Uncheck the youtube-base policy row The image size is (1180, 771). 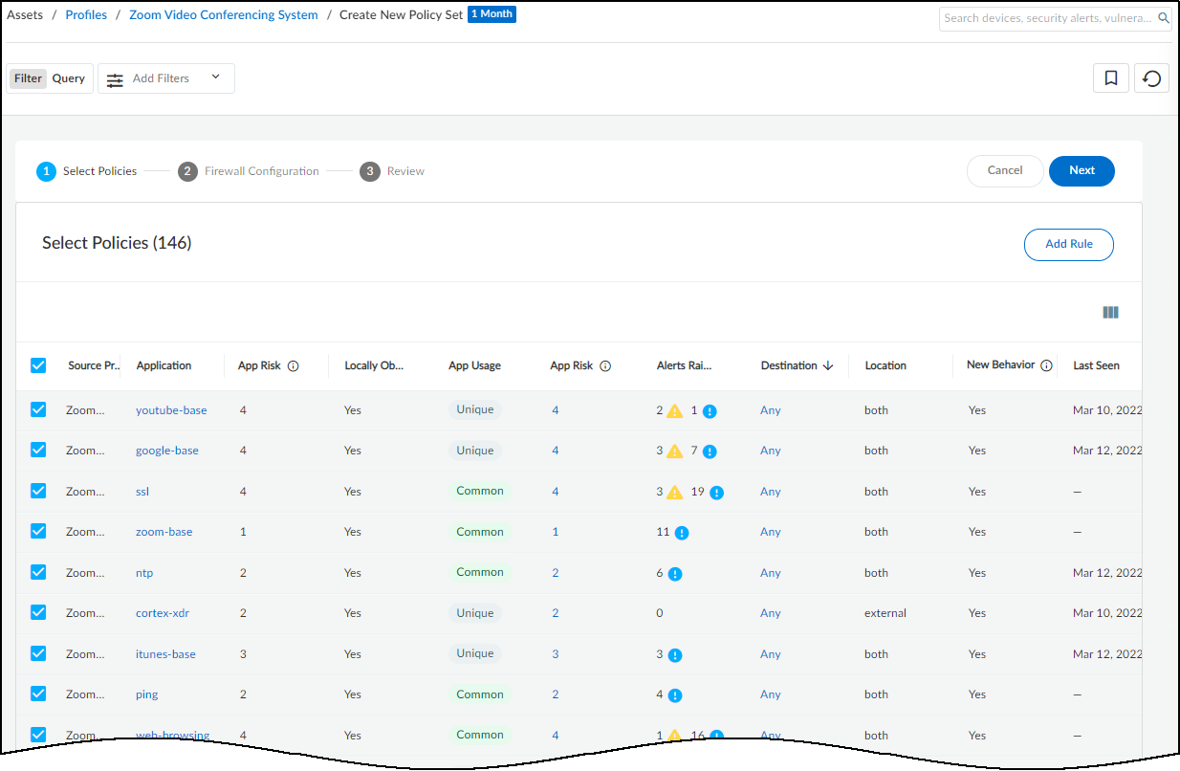pos(38,409)
